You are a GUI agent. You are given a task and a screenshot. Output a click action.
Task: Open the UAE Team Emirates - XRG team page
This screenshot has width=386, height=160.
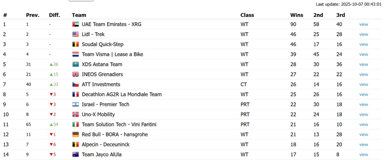click(x=111, y=24)
